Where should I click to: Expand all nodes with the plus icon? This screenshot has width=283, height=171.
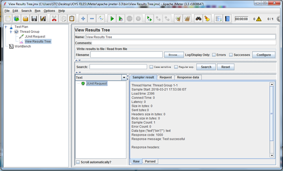click(x=83, y=19)
